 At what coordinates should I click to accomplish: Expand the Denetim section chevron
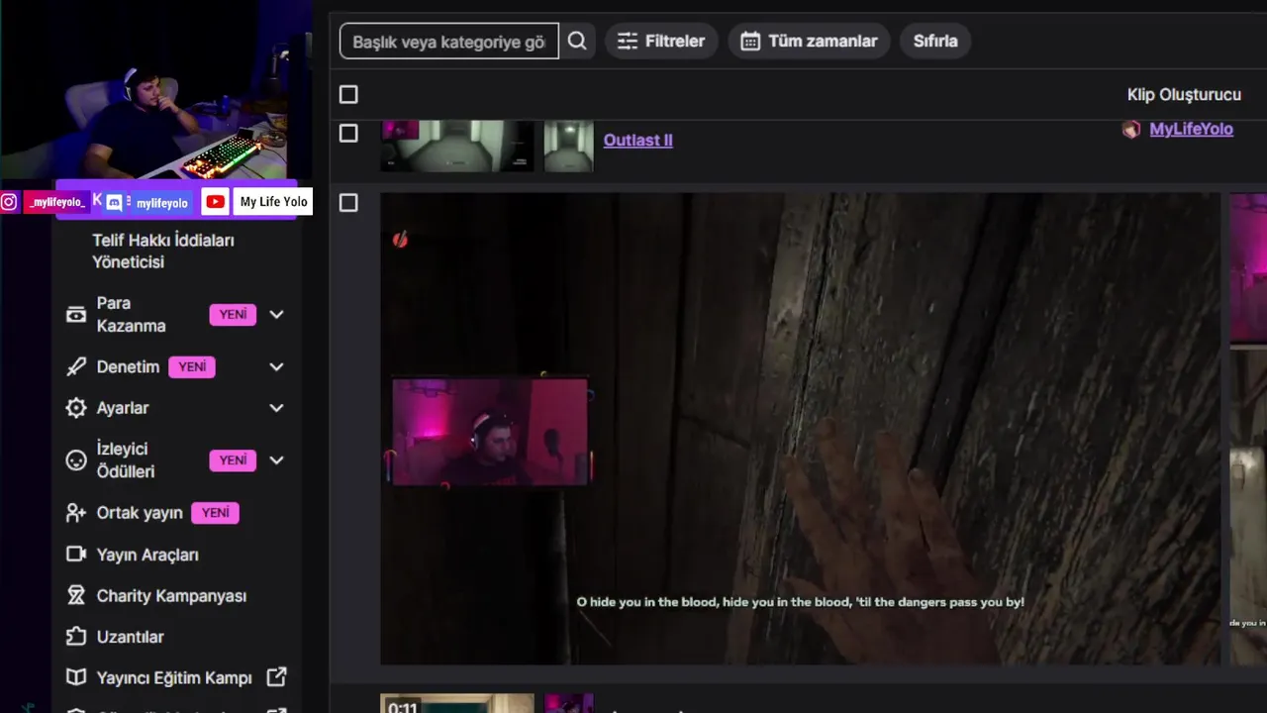pyautogui.click(x=276, y=366)
